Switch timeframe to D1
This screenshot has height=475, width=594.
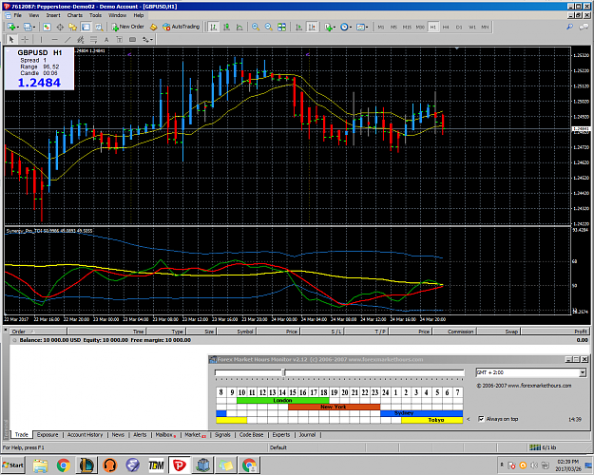pyautogui.click(x=459, y=28)
